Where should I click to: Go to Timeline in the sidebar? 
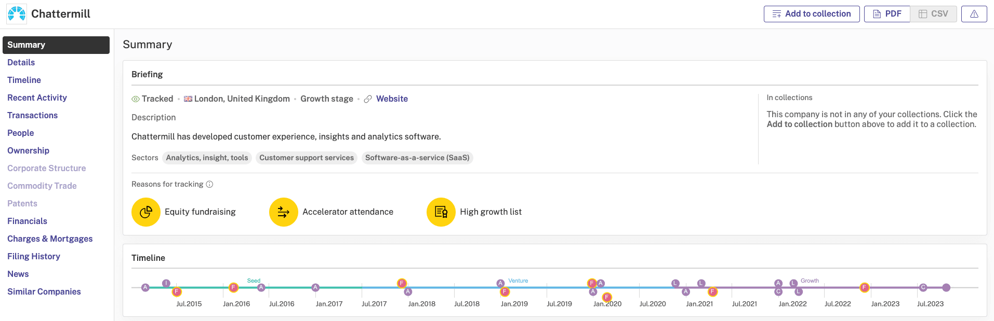(24, 80)
